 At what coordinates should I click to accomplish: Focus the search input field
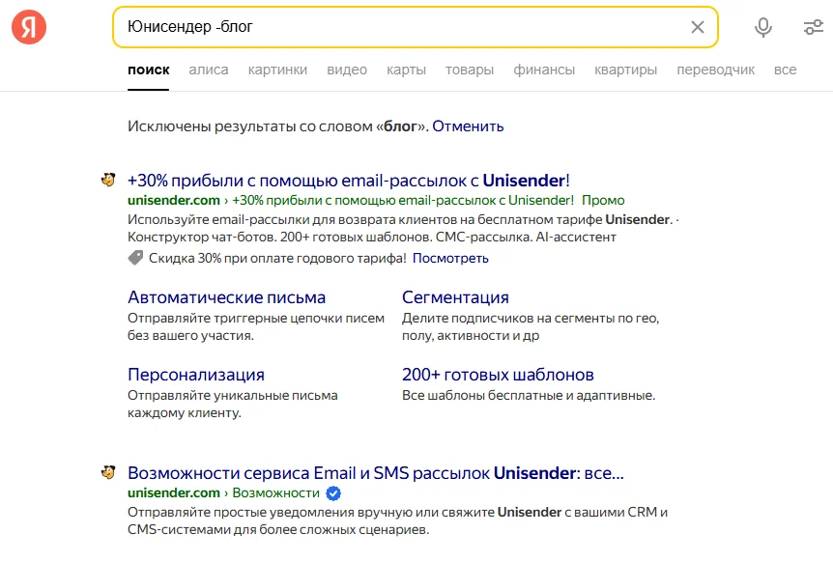(x=406, y=27)
